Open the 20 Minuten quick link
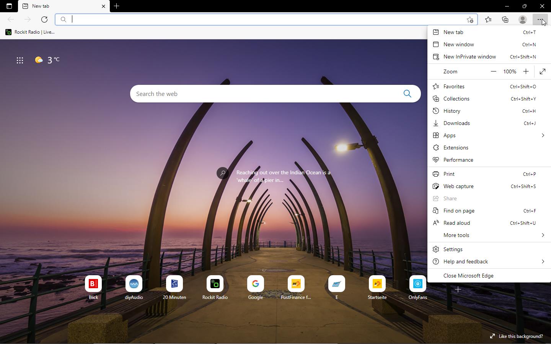551x344 pixels. point(174,288)
